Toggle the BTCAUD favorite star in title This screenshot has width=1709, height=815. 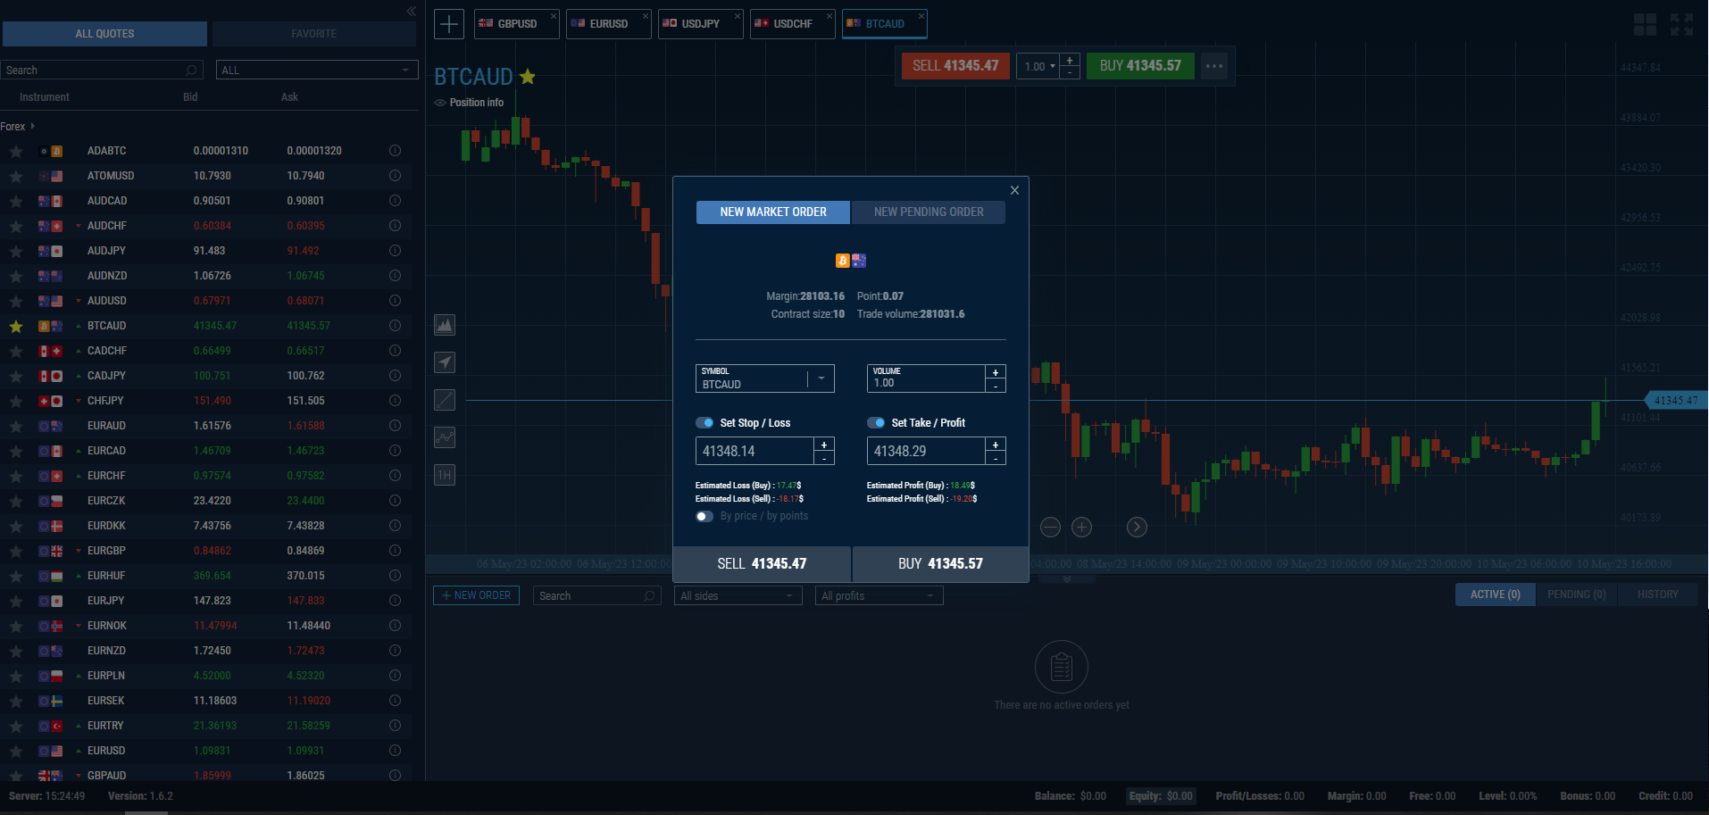[x=528, y=77]
